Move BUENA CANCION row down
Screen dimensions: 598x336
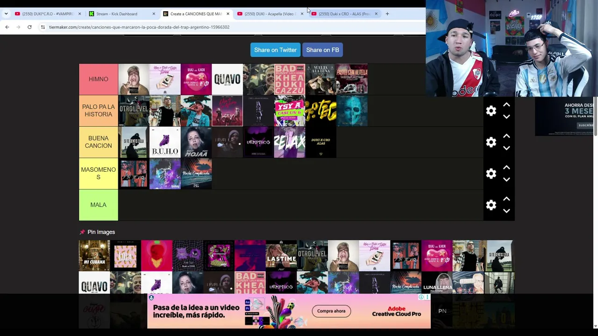click(x=506, y=148)
